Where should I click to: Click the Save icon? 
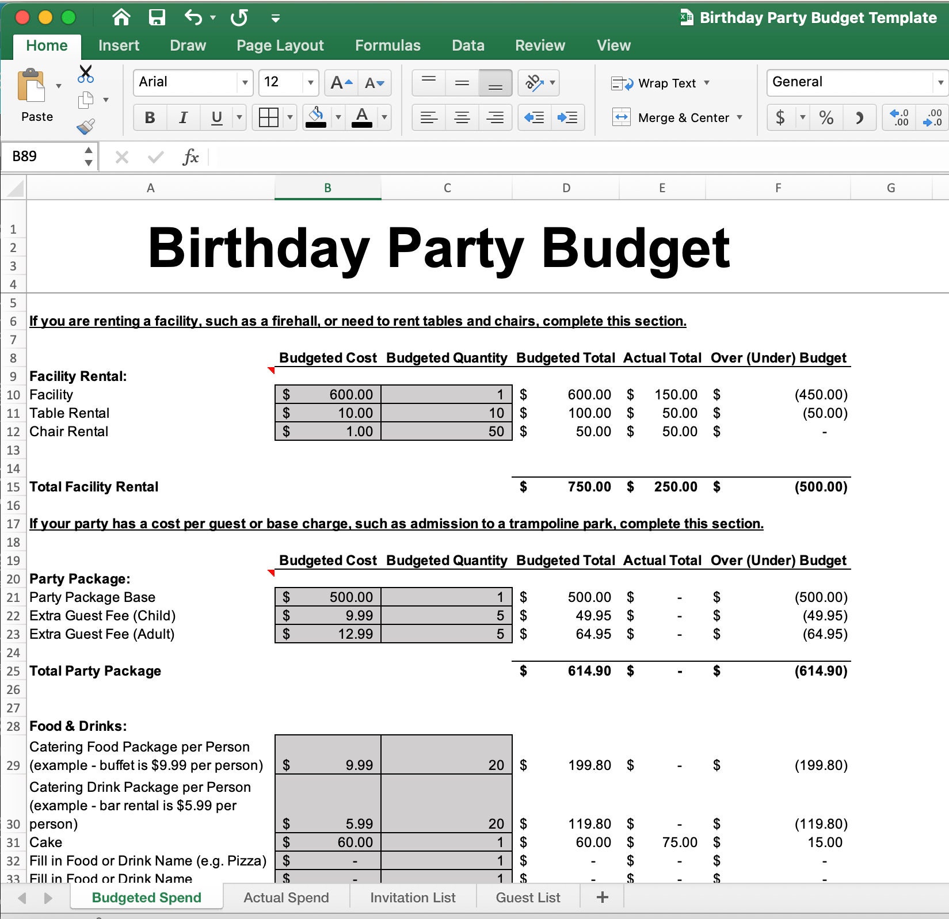(x=156, y=17)
